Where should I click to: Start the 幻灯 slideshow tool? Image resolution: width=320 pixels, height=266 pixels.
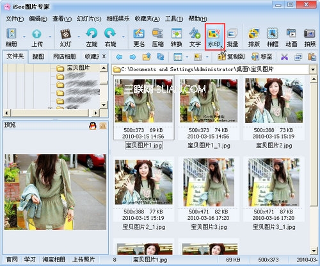coord(66,37)
